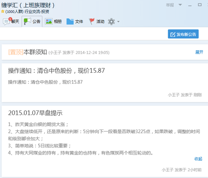This screenshot has width=208, height=178.
Task: Open the 清仓中色股份 operation notice title
Action: coord(56,71)
